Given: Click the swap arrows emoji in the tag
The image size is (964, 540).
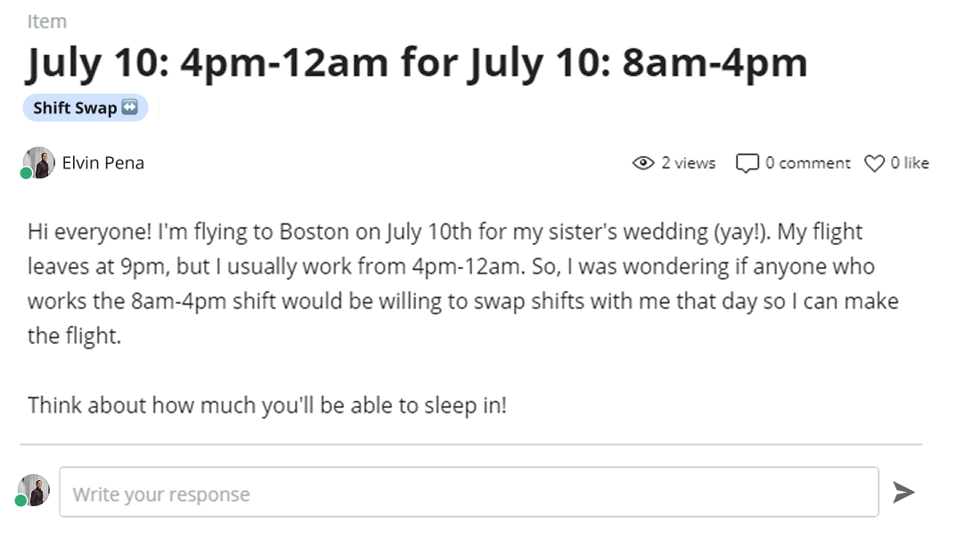Looking at the screenshot, I should pyautogui.click(x=130, y=107).
